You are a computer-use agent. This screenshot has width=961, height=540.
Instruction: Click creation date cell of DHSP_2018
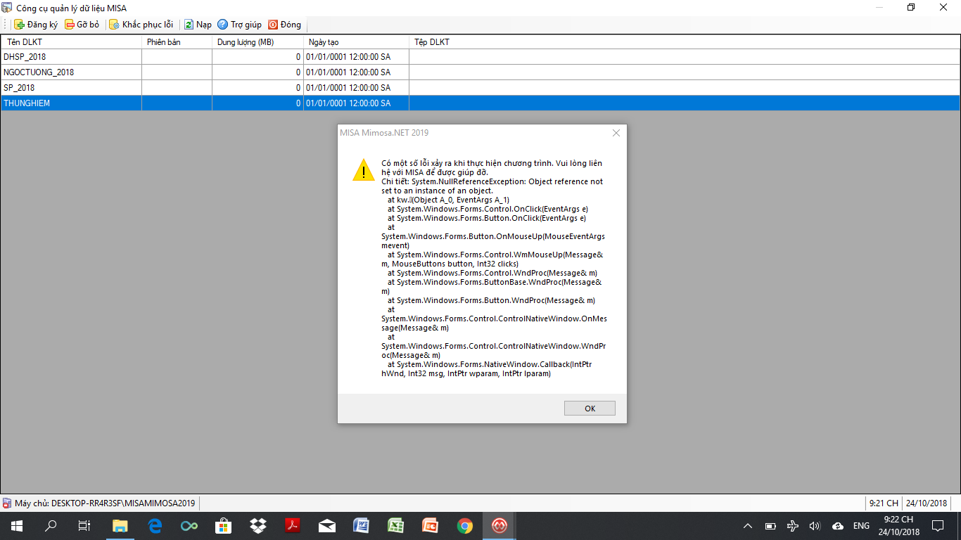[x=356, y=57]
